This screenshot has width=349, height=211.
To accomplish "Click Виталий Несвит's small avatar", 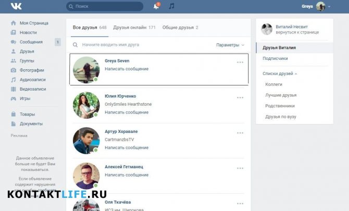I will click(267, 29).
